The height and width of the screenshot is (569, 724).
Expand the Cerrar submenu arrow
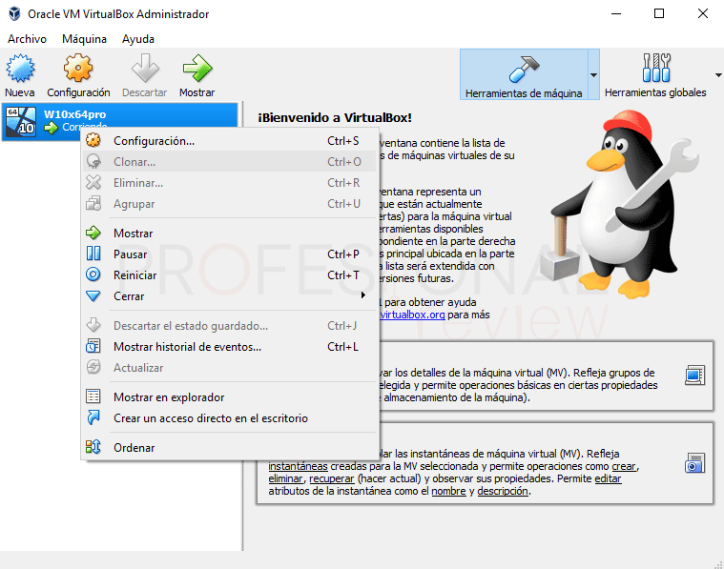[363, 295]
